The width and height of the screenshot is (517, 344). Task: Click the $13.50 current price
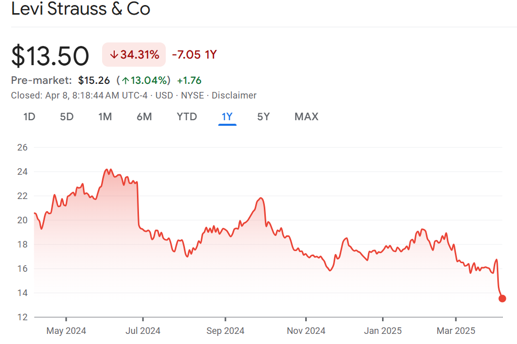(x=50, y=56)
